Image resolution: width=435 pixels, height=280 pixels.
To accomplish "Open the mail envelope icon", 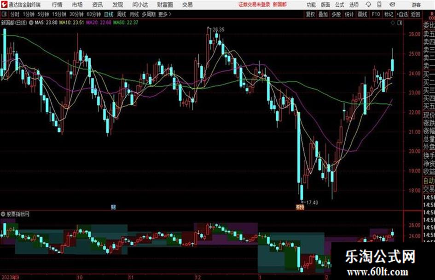I will point(392,5).
